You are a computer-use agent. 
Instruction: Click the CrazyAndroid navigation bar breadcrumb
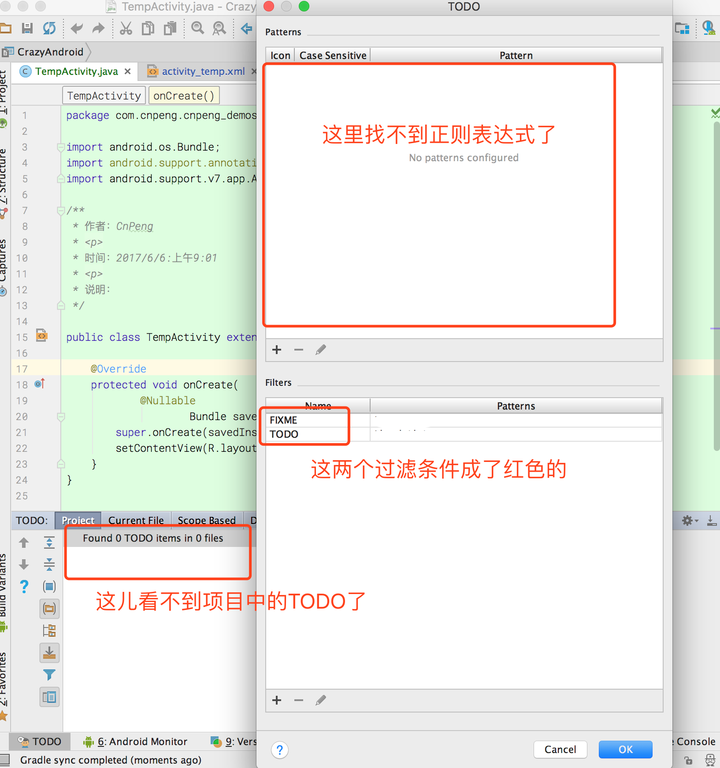tap(46, 52)
